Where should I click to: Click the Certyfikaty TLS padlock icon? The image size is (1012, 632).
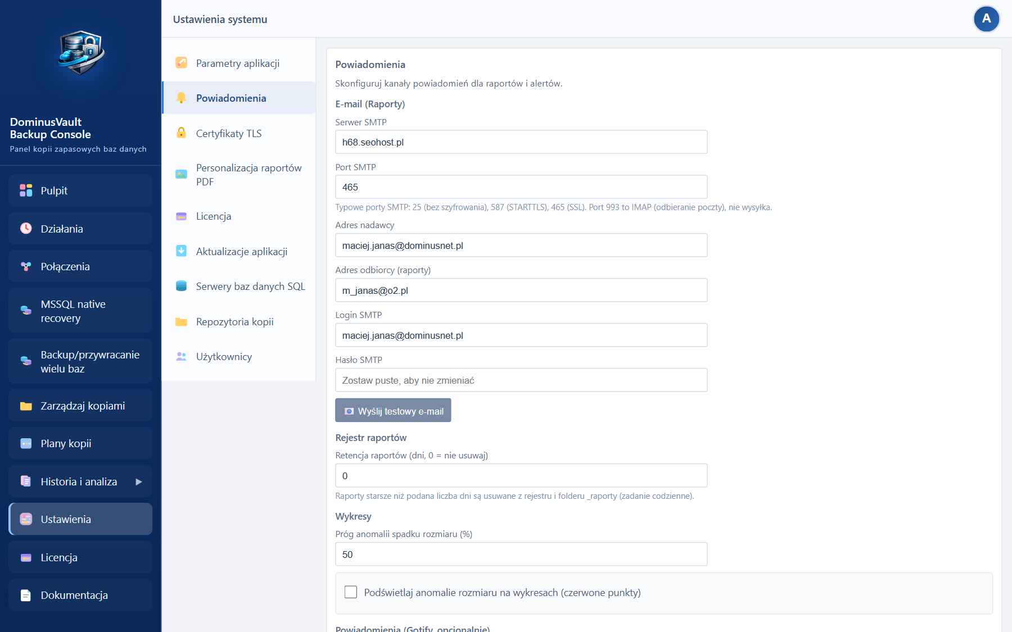(x=181, y=133)
